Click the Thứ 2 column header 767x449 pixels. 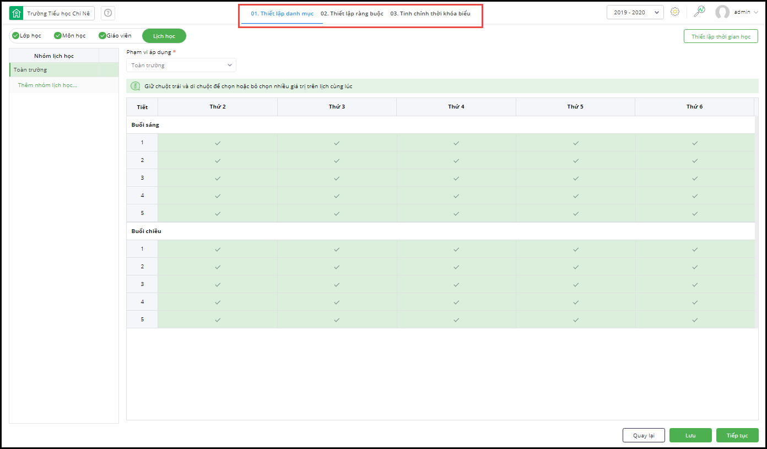point(218,107)
